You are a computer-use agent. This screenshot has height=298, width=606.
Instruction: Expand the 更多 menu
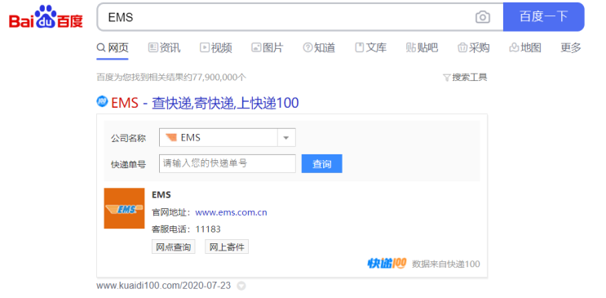pos(571,48)
